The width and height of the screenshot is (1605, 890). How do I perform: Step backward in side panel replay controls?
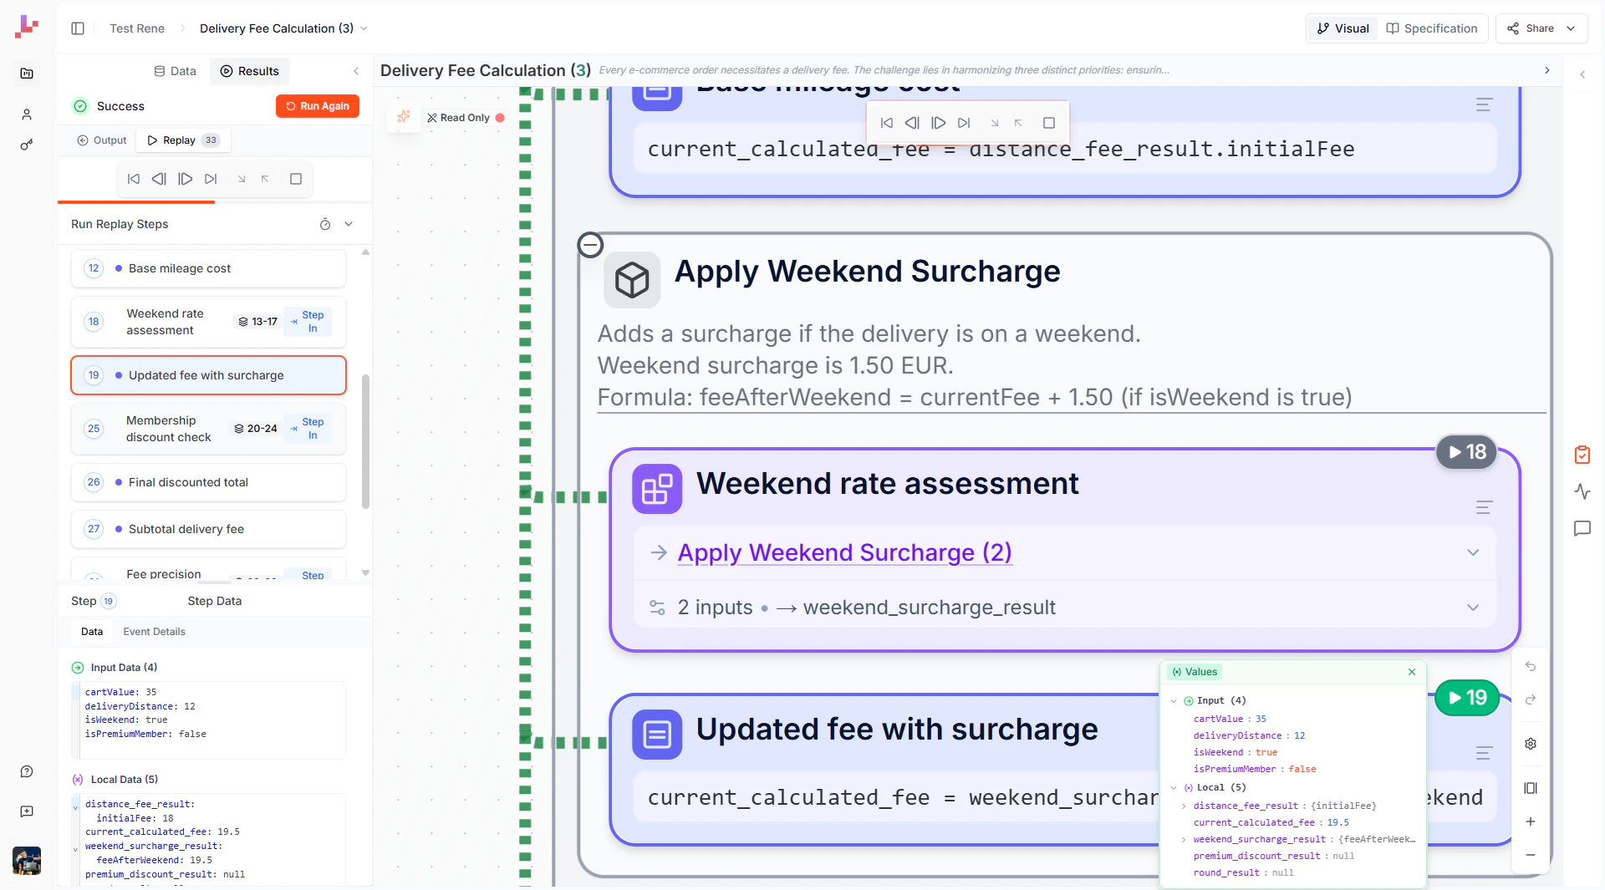(x=159, y=179)
